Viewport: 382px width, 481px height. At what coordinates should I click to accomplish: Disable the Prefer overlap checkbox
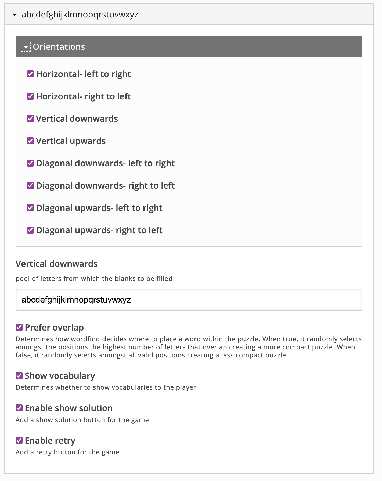[x=19, y=327]
